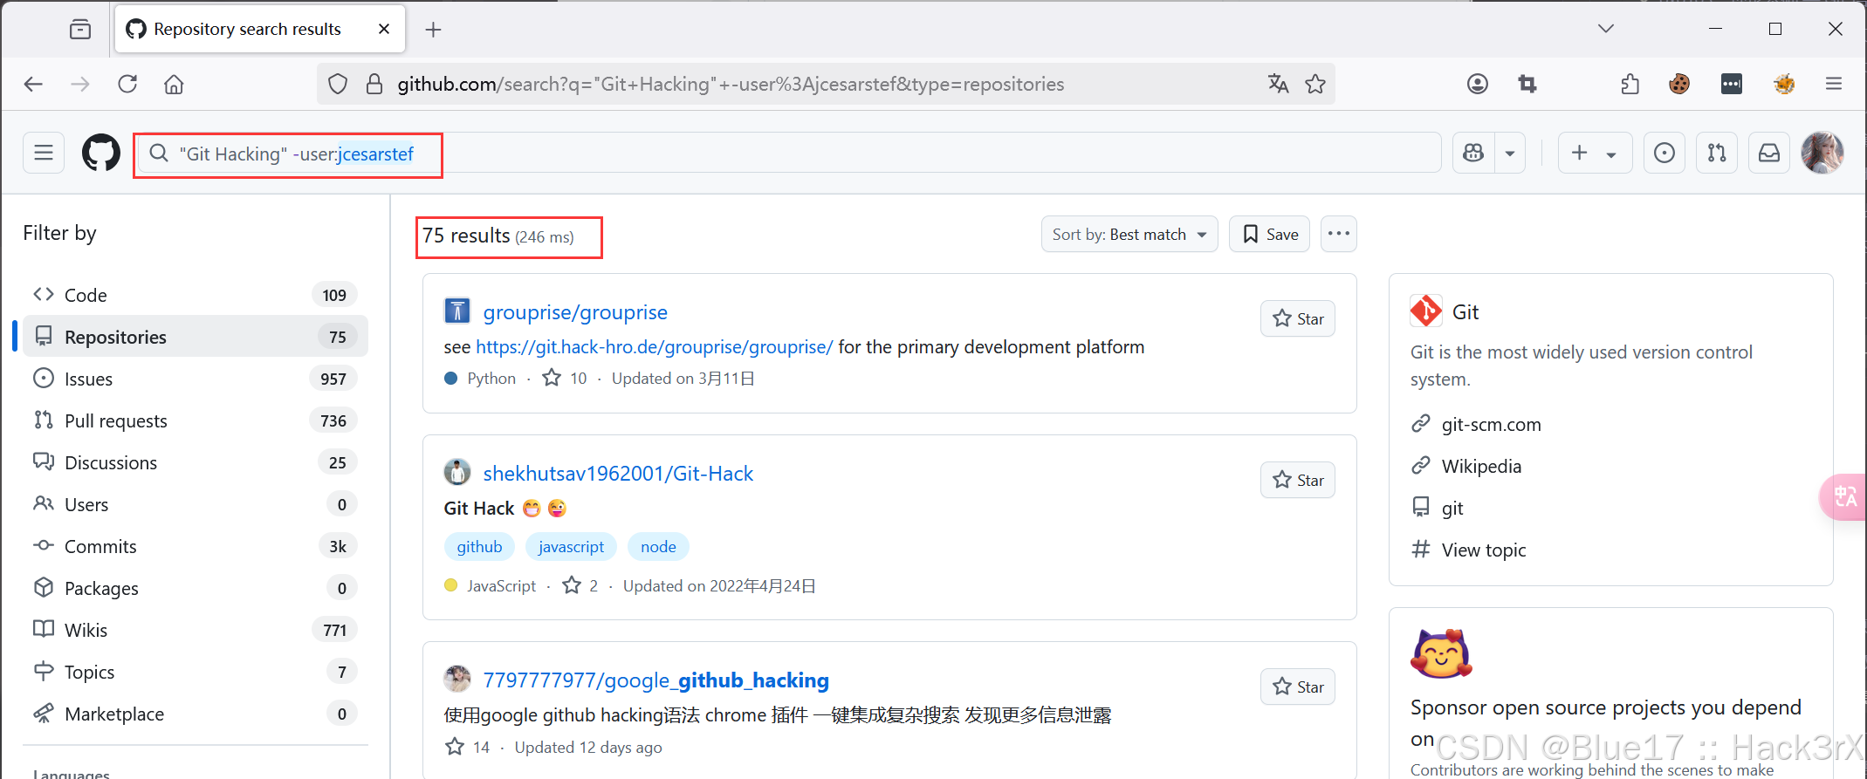
Task: Open user profile avatar menu
Action: [x=1822, y=153]
